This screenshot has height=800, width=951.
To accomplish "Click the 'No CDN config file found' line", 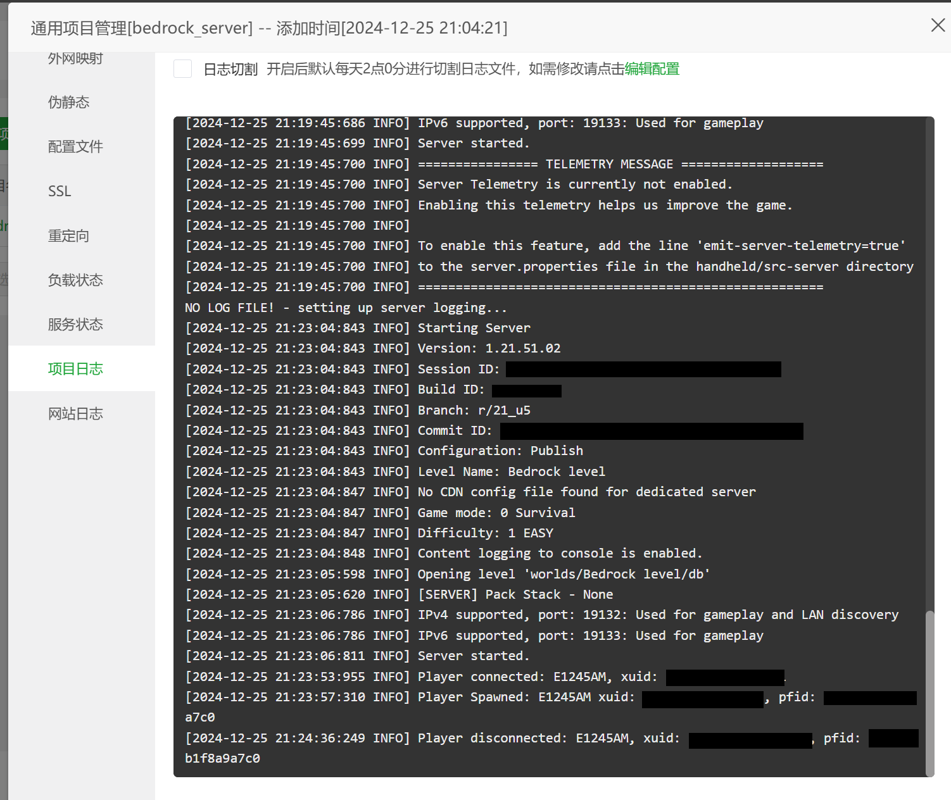I will point(470,492).
